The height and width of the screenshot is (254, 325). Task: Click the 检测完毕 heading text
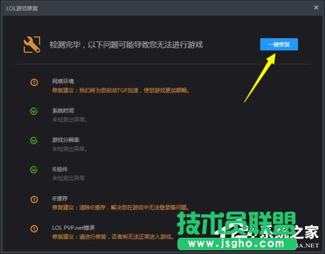126,45
